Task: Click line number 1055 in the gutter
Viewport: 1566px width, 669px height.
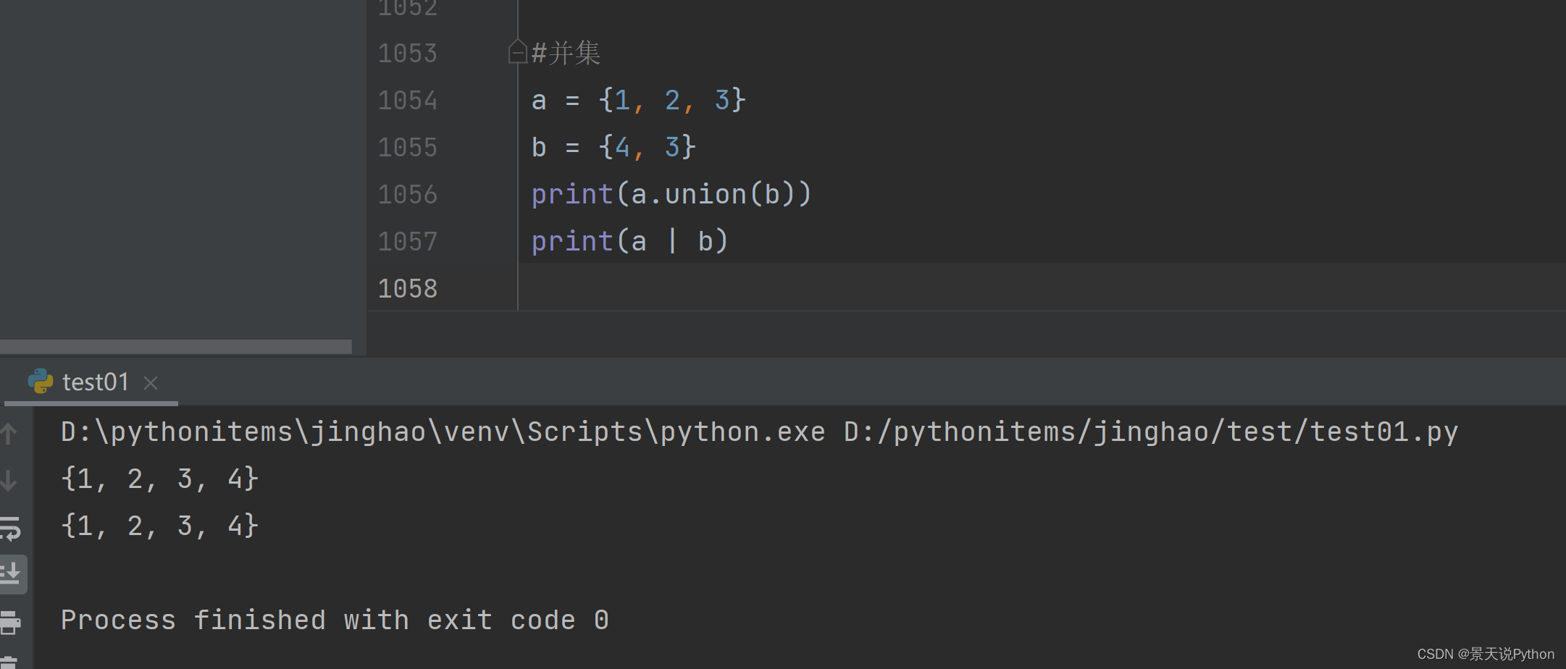Action: (408, 147)
